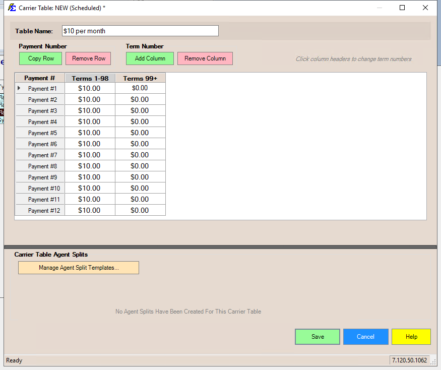Select the $0.00 cell for Payment #1

[140, 88]
